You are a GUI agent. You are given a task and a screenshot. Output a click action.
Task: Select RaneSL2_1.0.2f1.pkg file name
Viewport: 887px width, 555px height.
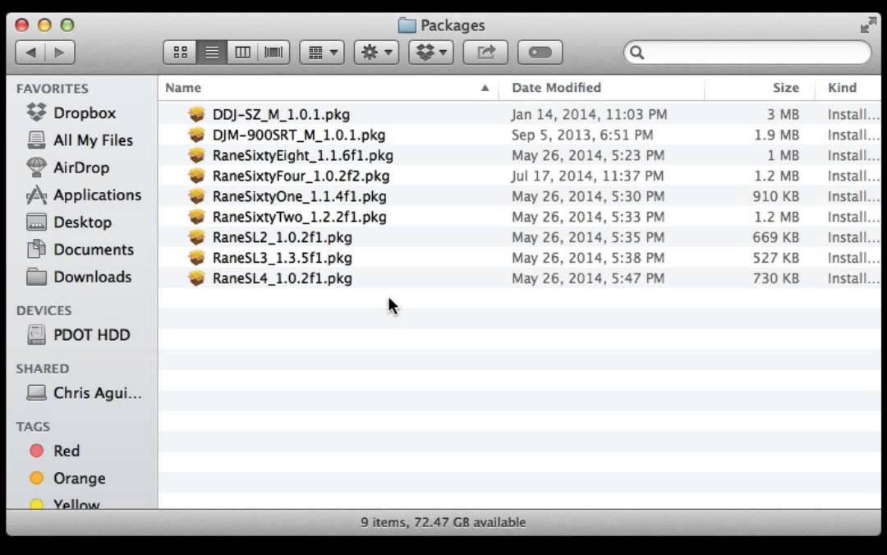pos(283,237)
